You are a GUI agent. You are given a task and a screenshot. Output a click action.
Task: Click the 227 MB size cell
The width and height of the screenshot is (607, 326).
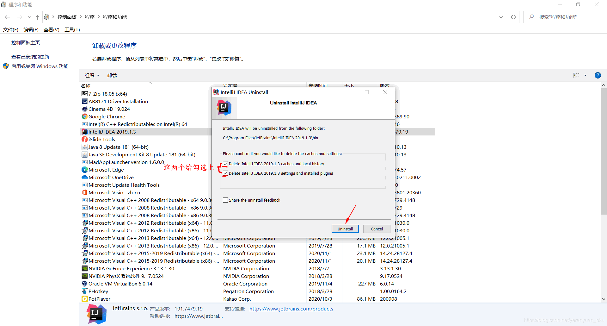pyautogui.click(x=367, y=284)
